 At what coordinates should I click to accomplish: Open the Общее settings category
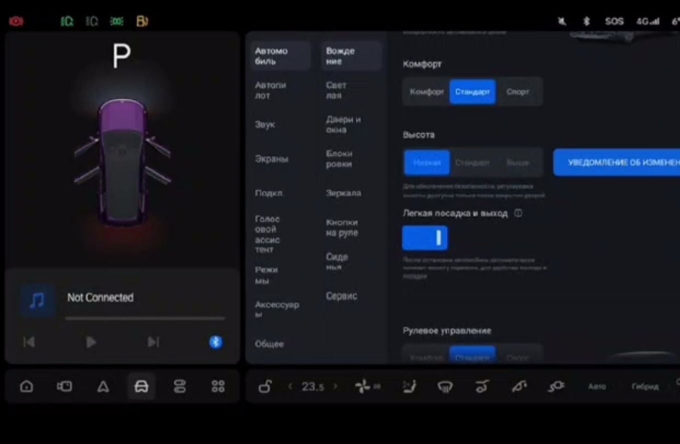269,344
